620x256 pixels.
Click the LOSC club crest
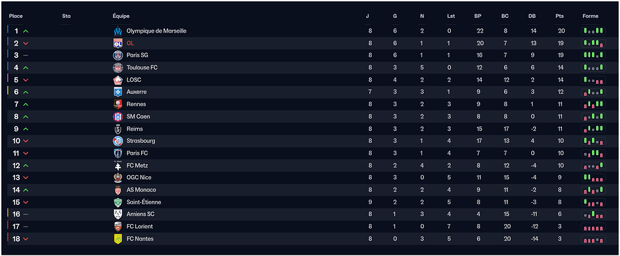click(118, 80)
